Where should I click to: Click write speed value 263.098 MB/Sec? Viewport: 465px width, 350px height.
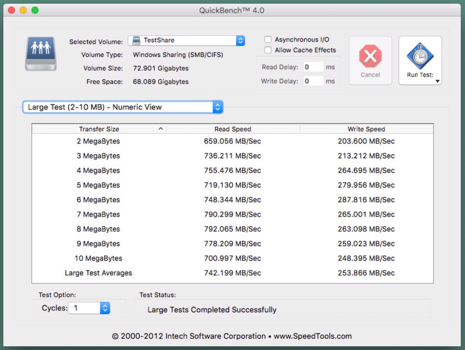tap(366, 229)
